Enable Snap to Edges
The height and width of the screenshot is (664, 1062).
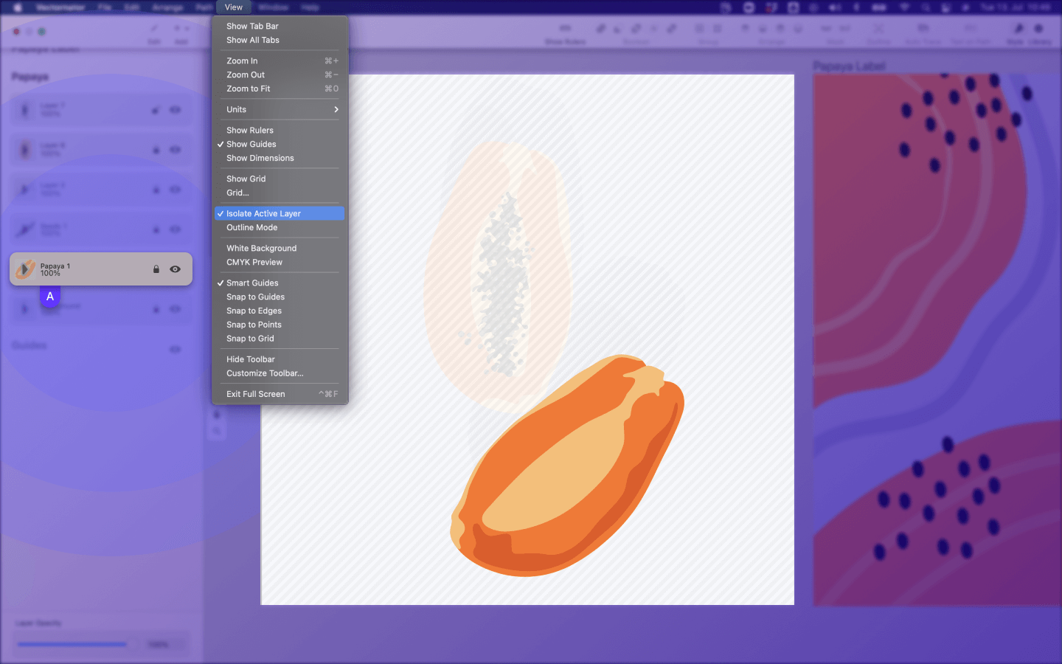[280, 311]
